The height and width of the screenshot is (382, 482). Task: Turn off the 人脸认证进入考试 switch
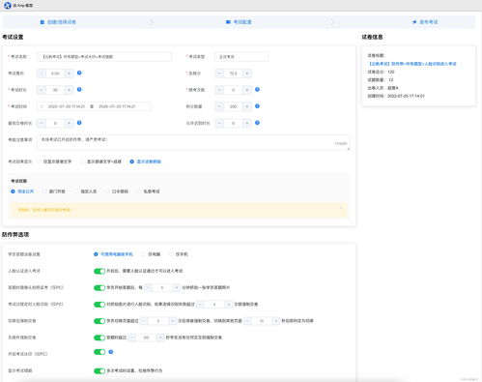coord(99,271)
